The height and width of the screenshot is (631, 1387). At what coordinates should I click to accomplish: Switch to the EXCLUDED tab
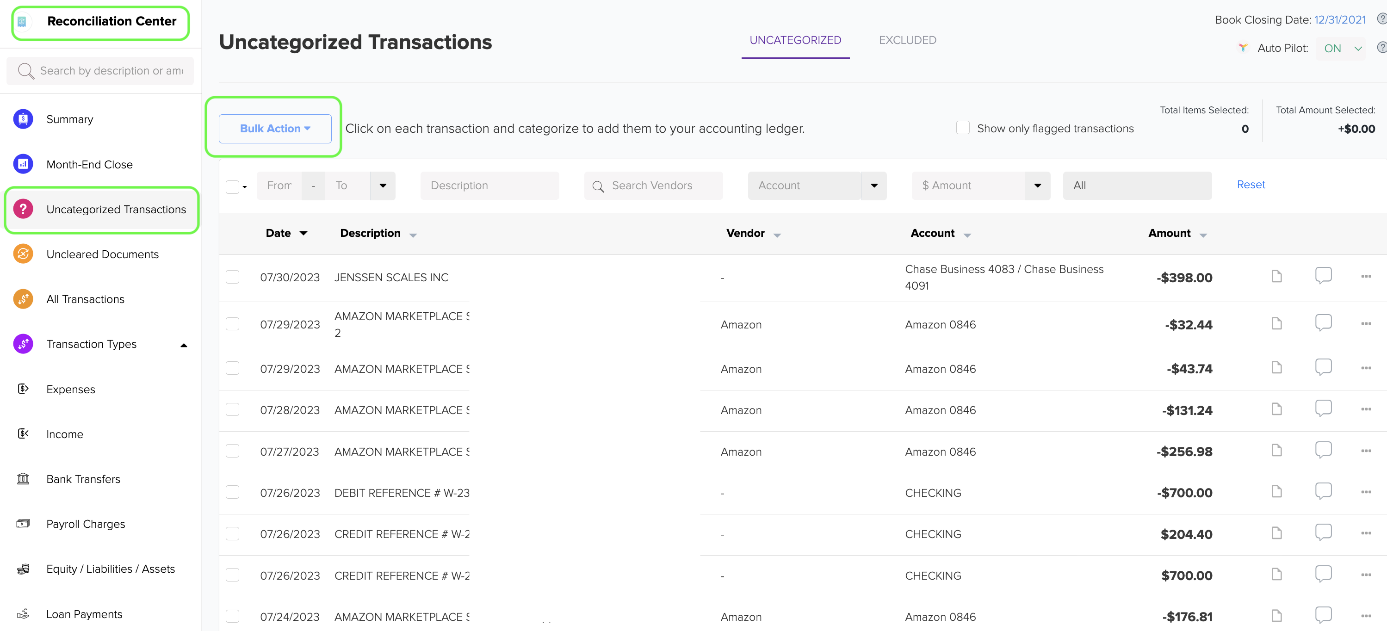[907, 40]
